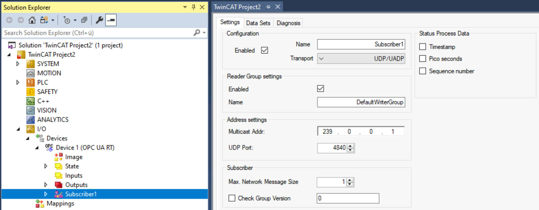Click the search magnifier icon
Image resolution: width=539 pixels, height=210 pixels.
pyautogui.click(x=197, y=32)
